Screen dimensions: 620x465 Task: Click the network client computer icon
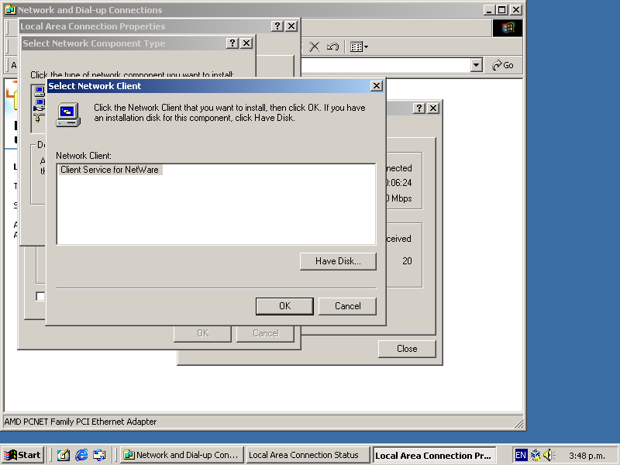pos(68,114)
